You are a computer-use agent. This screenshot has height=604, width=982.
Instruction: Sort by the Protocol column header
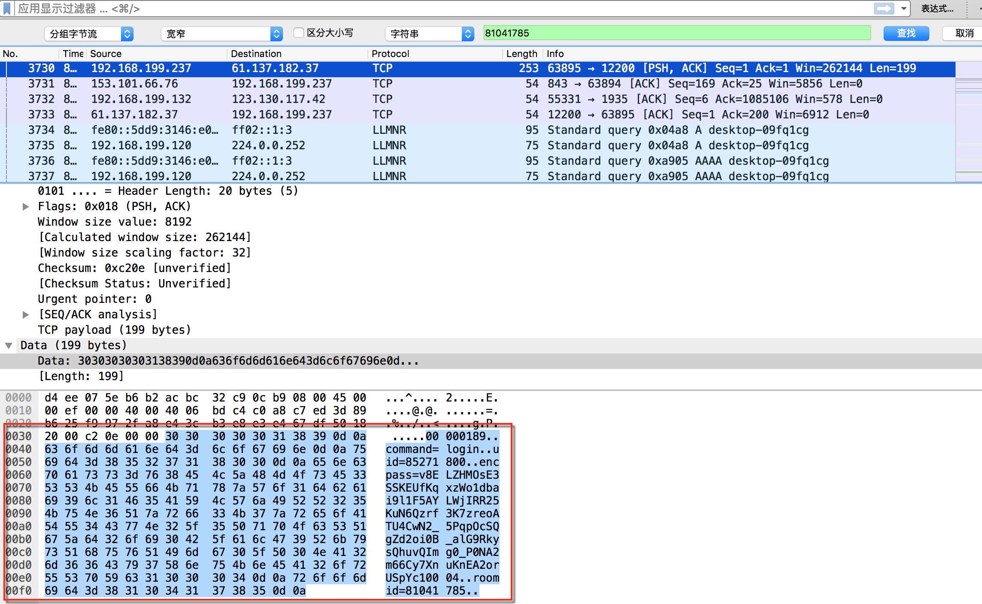(x=435, y=54)
